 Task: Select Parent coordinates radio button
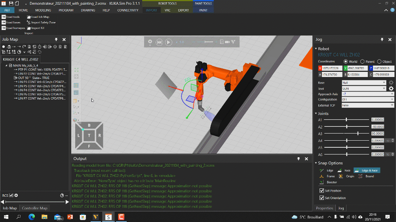click(362, 62)
